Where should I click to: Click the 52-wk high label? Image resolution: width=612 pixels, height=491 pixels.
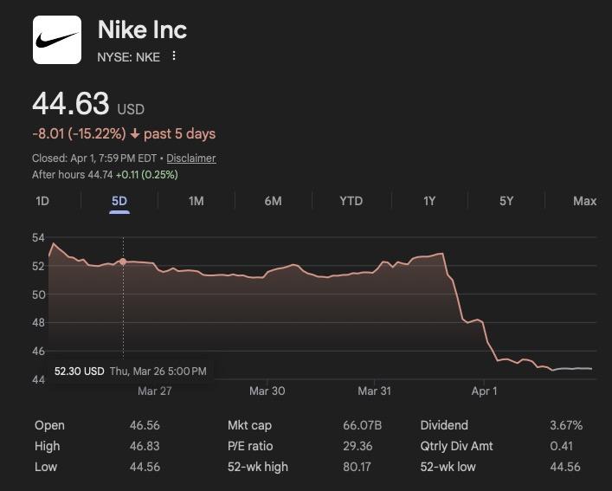pyautogui.click(x=258, y=467)
